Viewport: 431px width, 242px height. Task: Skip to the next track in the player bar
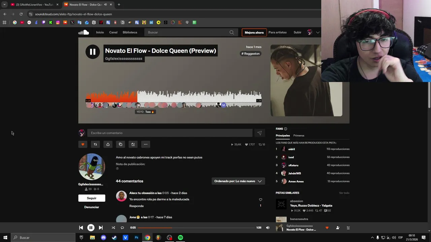101,228
